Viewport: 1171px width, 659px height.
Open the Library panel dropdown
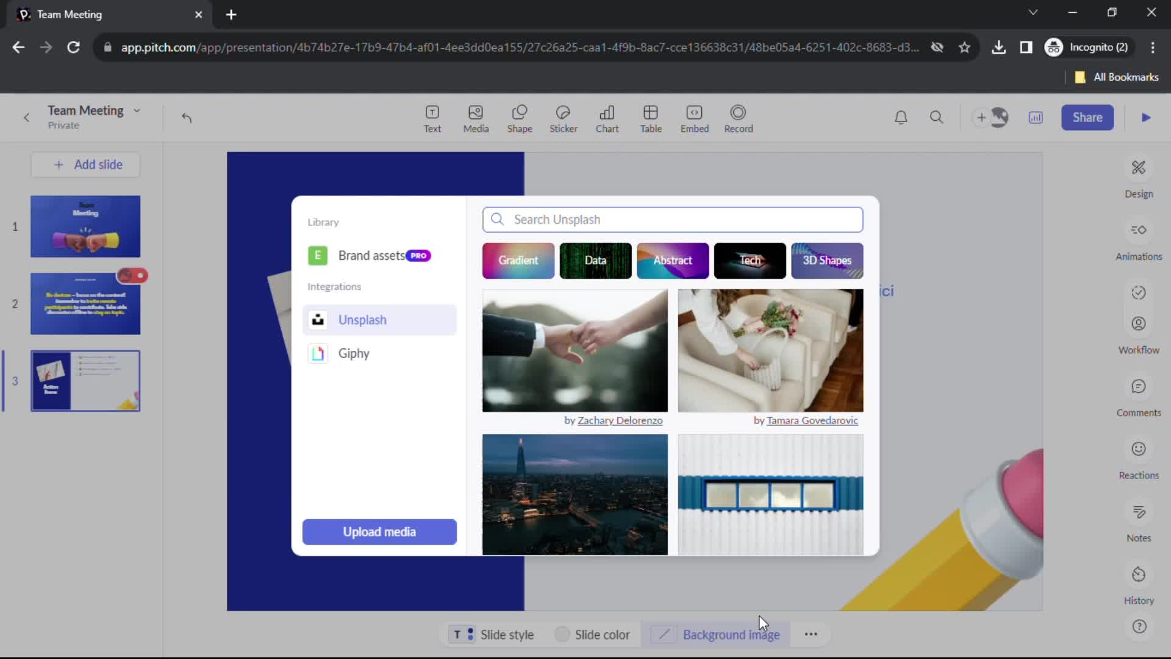point(323,221)
